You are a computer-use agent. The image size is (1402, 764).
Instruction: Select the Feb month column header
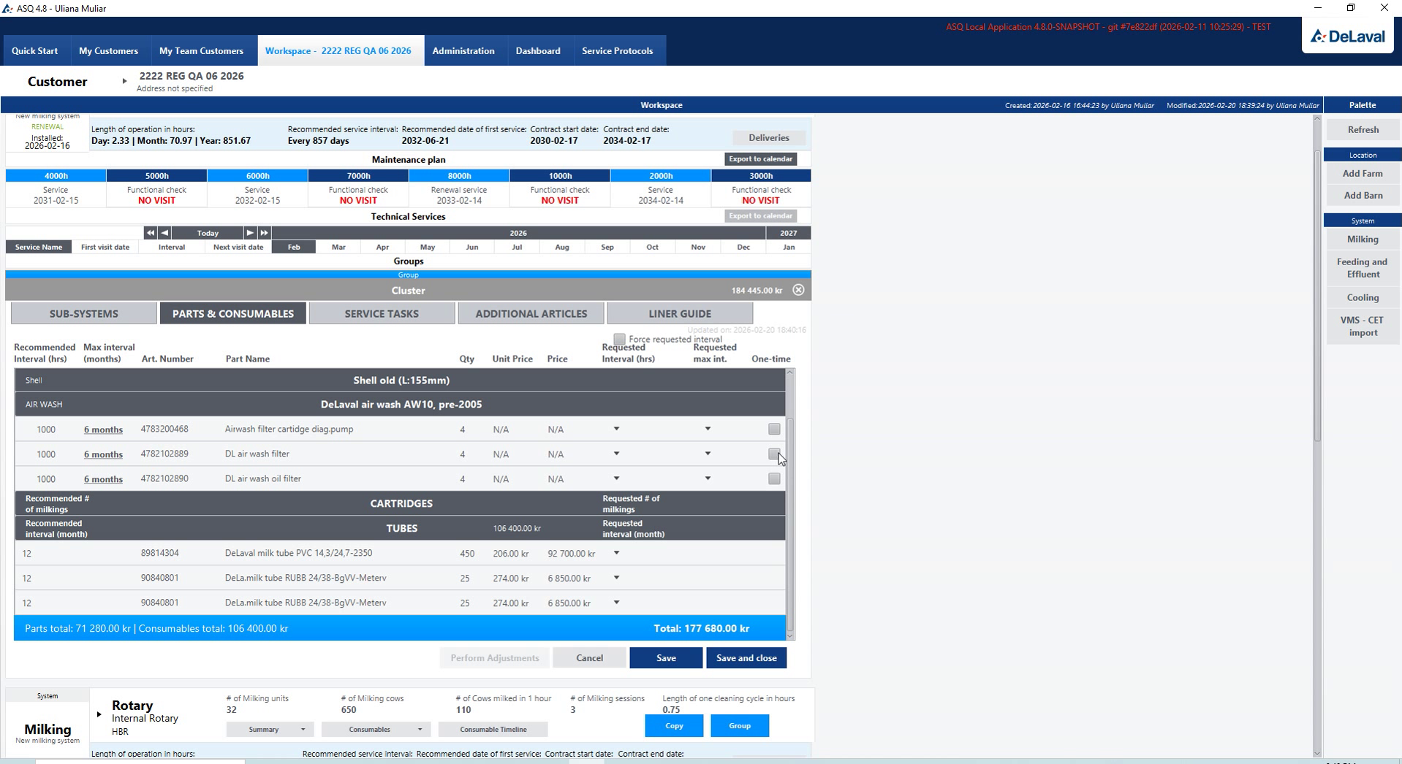tap(294, 247)
